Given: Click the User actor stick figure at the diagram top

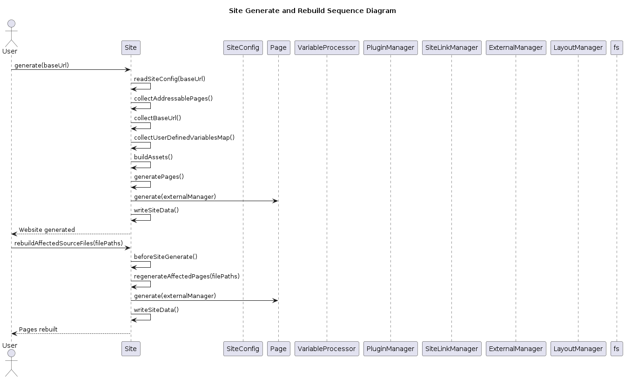Looking at the screenshot, I should click(x=11, y=33).
